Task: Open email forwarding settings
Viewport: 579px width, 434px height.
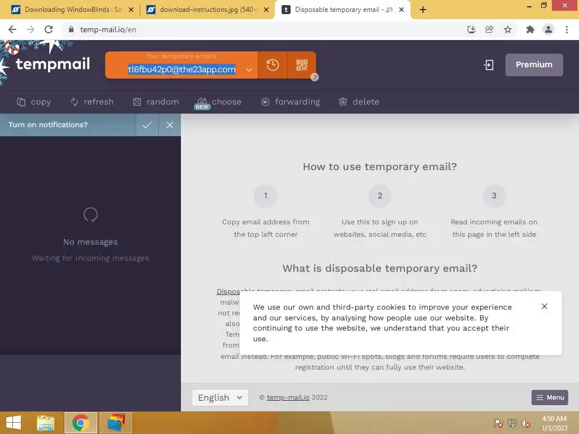Action: coord(291,102)
